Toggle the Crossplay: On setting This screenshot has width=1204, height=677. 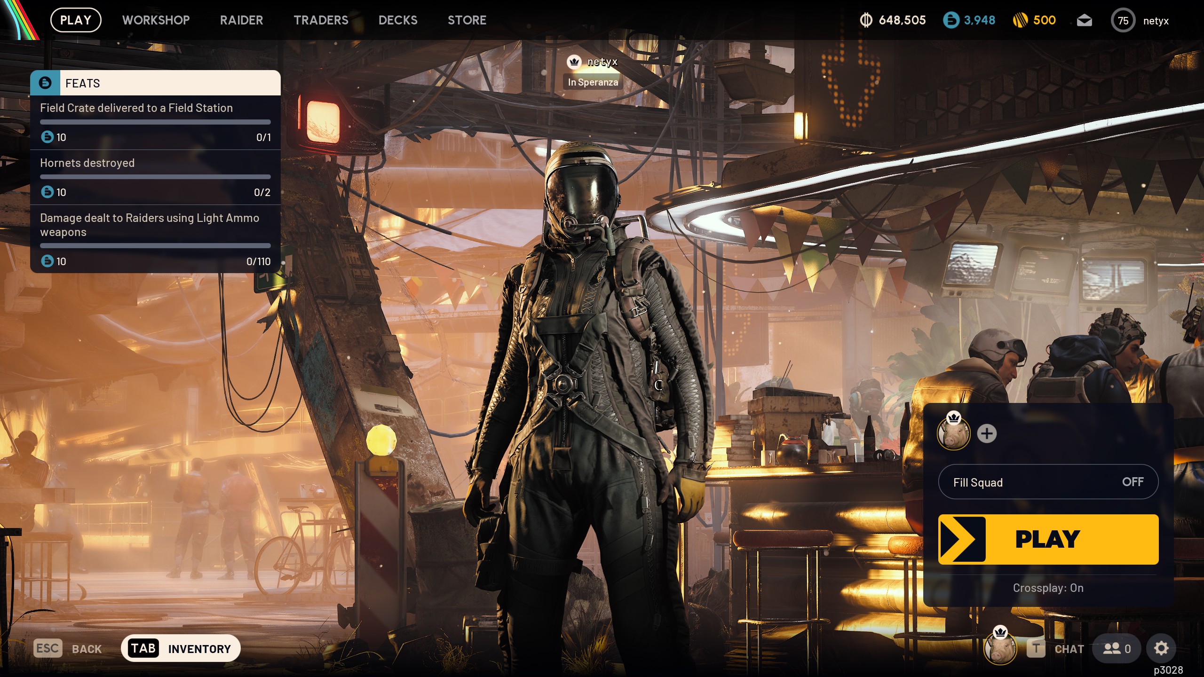point(1048,588)
